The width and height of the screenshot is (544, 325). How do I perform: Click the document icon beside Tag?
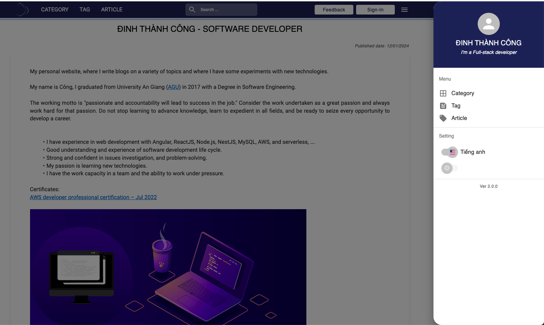(443, 106)
